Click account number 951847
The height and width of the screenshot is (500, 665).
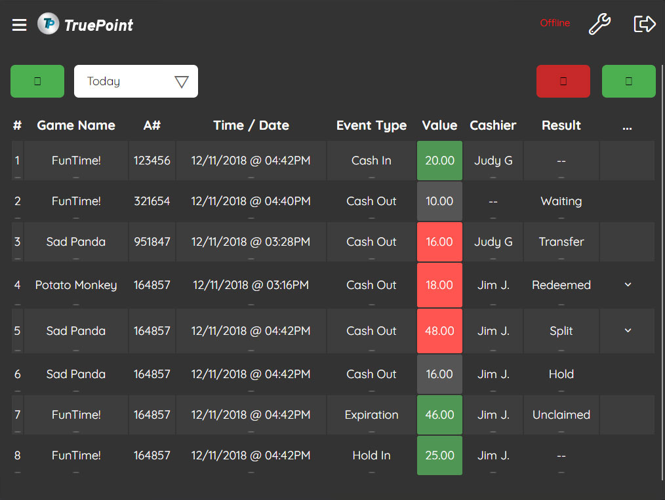point(151,242)
